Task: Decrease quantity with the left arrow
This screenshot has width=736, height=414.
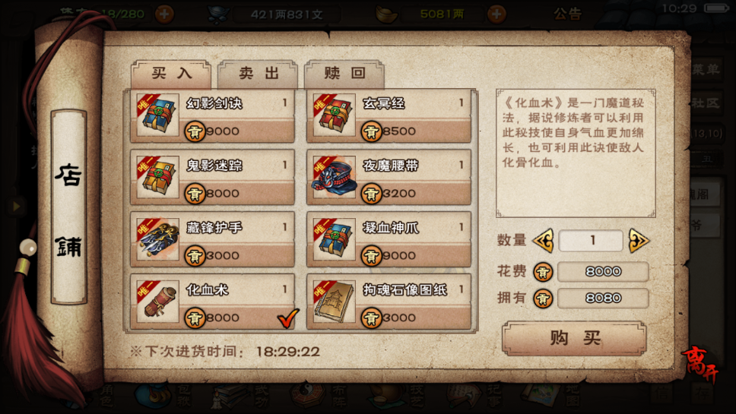Action: click(544, 241)
